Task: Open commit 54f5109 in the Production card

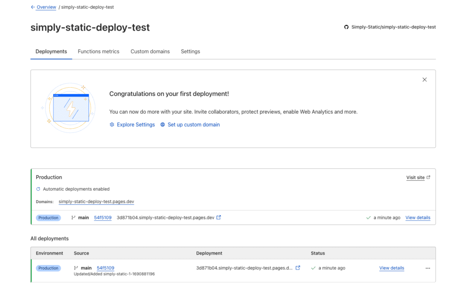Action: (103, 218)
